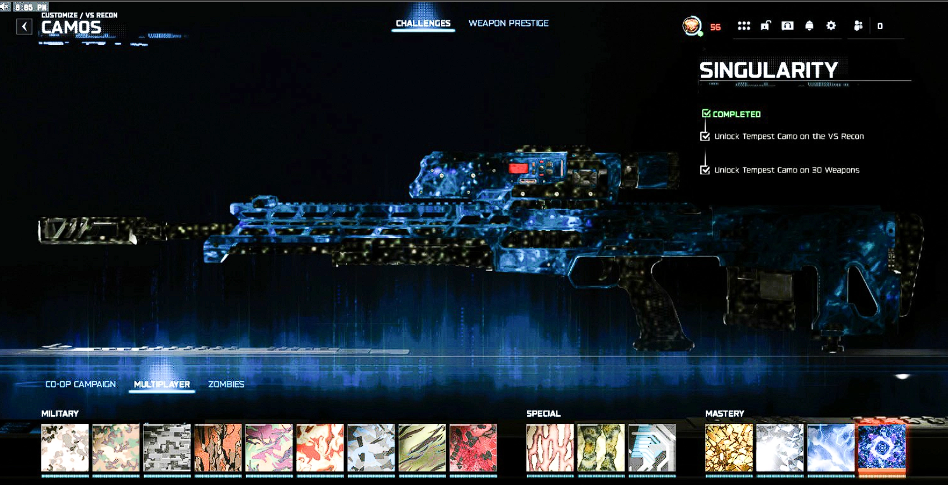This screenshot has height=485, width=948.
Task: Click the Completed status check icon
Action: click(x=706, y=114)
